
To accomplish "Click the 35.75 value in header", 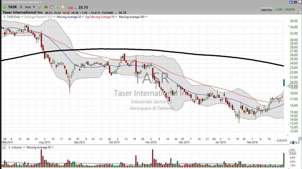I will click(83, 8).
